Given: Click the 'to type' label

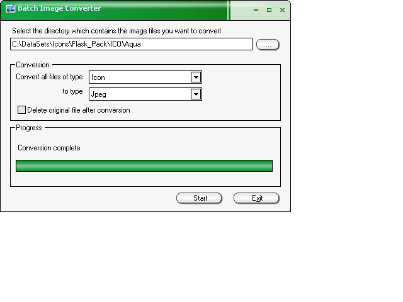Looking at the screenshot, I should (x=72, y=91).
